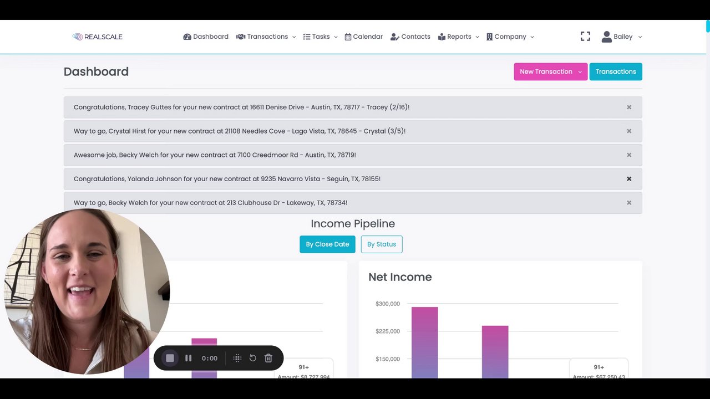Open the Dashboard menu item

(x=206, y=37)
